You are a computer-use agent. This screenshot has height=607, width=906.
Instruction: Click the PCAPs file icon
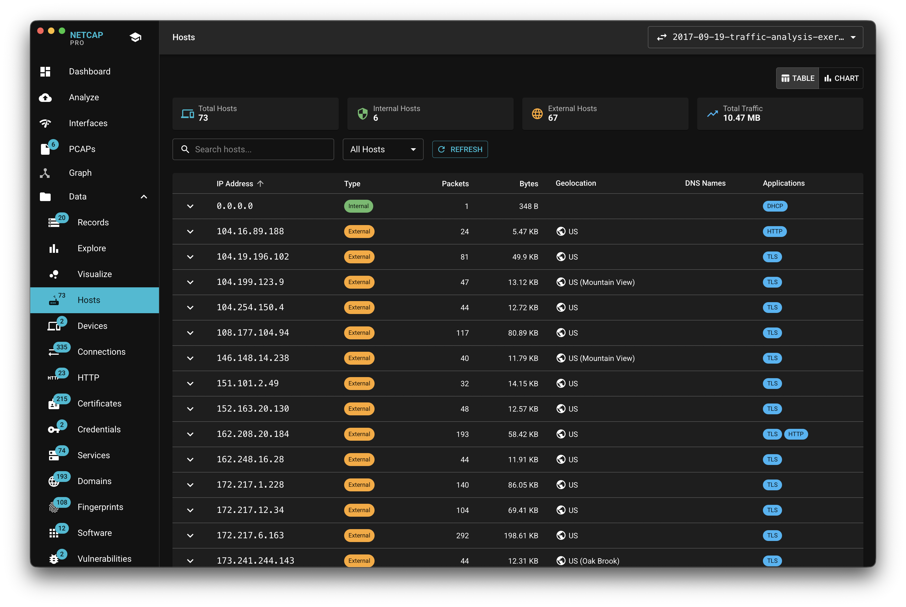pyautogui.click(x=45, y=149)
